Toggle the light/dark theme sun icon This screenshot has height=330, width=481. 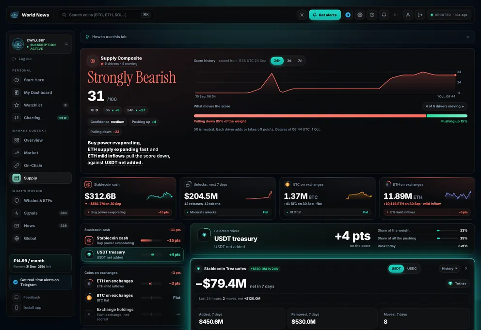click(x=302, y=15)
